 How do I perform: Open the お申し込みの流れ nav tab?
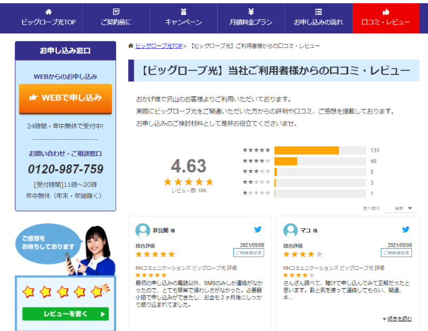tap(318, 18)
